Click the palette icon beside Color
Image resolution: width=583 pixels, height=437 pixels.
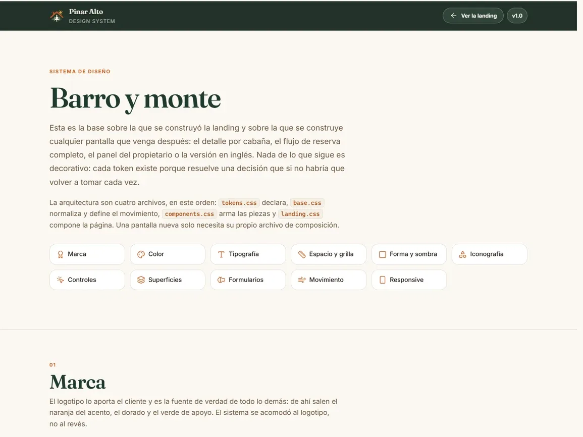(x=141, y=254)
